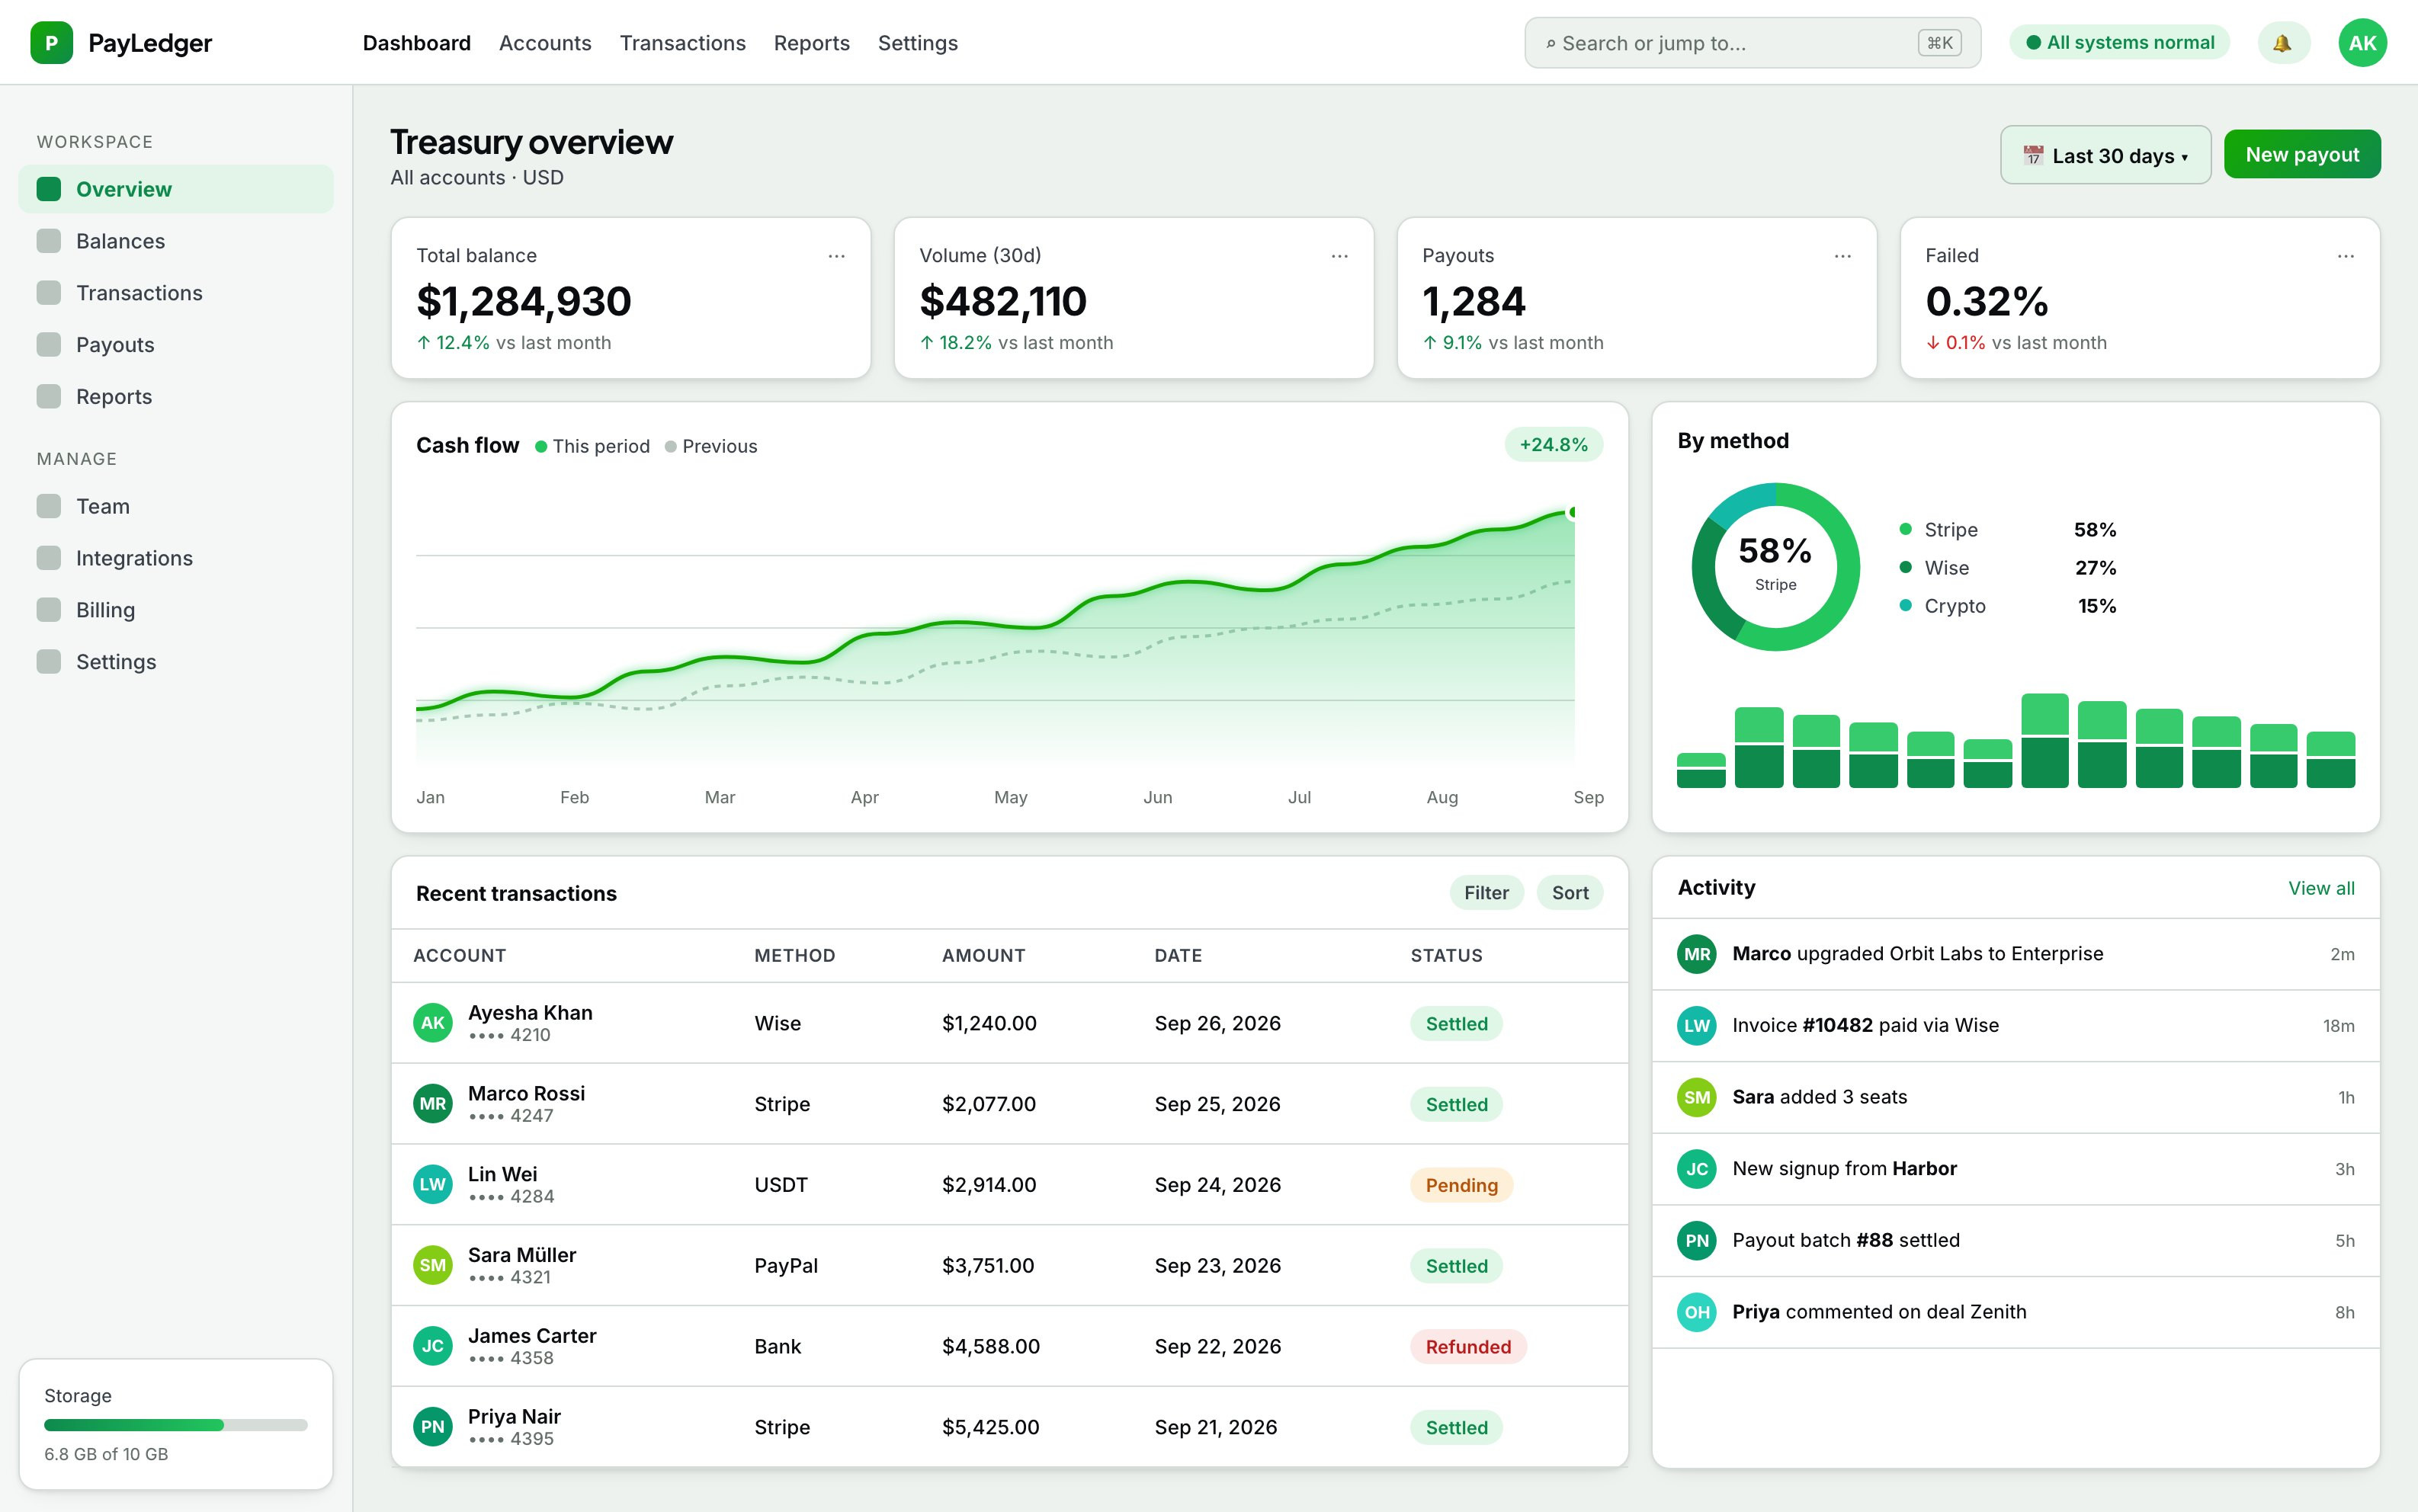Image resolution: width=2418 pixels, height=1512 pixels.
Task: Select Reports in the sidebar
Action: pyautogui.click(x=176, y=397)
